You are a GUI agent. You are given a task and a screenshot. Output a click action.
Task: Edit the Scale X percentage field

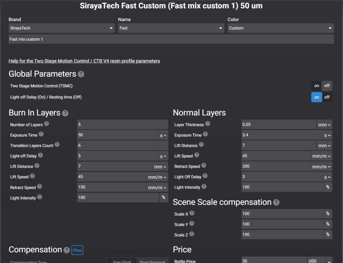point(282,214)
